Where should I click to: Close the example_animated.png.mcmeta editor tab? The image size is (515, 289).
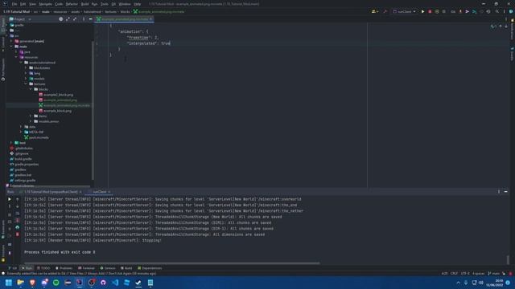coord(150,19)
